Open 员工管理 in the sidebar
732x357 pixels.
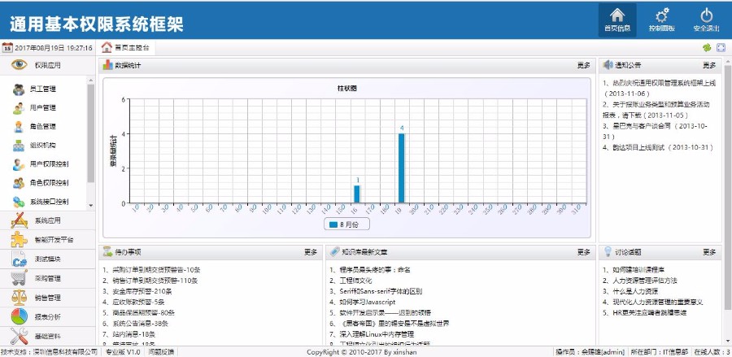tap(43, 89)
